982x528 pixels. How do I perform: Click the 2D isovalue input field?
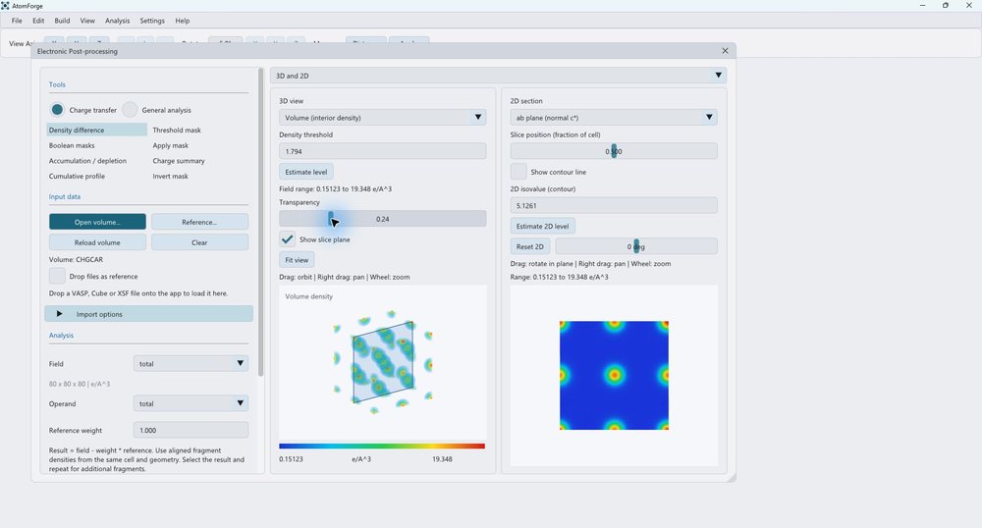613,205
